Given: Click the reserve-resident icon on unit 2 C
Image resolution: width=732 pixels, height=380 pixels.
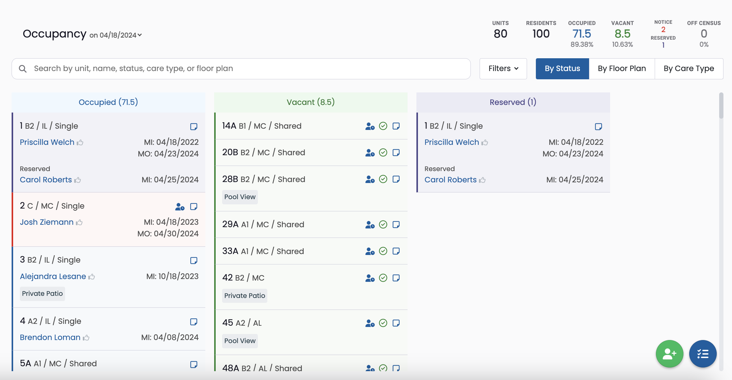Looking at the screenshot, I should click(x=180, y=207).
